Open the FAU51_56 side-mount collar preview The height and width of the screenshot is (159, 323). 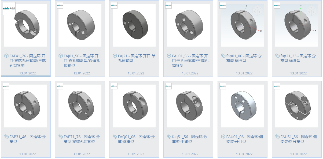(x=297, y=106)
